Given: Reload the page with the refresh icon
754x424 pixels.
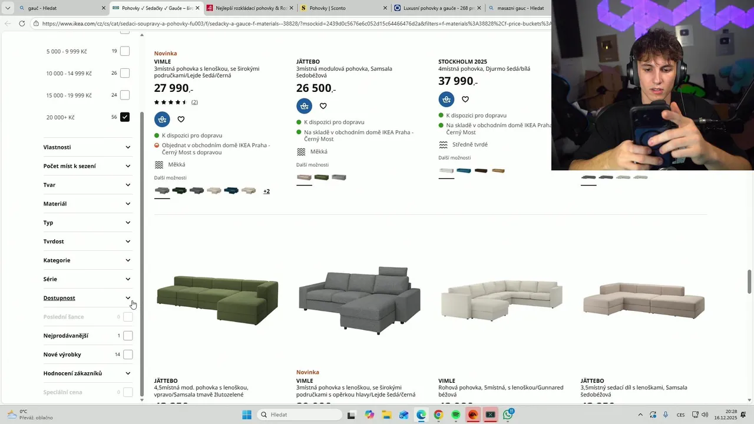Looking at the screenshot, I should (22, 24).
